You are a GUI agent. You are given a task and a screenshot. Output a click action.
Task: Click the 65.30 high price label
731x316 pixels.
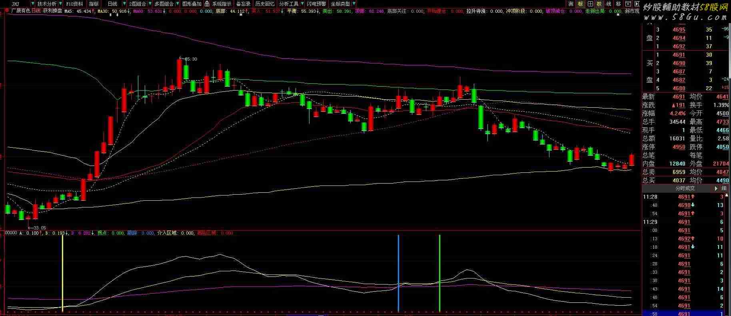click(190, 59)
